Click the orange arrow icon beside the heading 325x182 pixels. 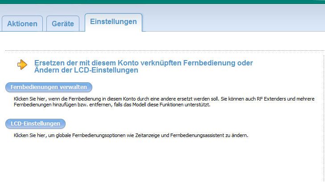[22, 65]
